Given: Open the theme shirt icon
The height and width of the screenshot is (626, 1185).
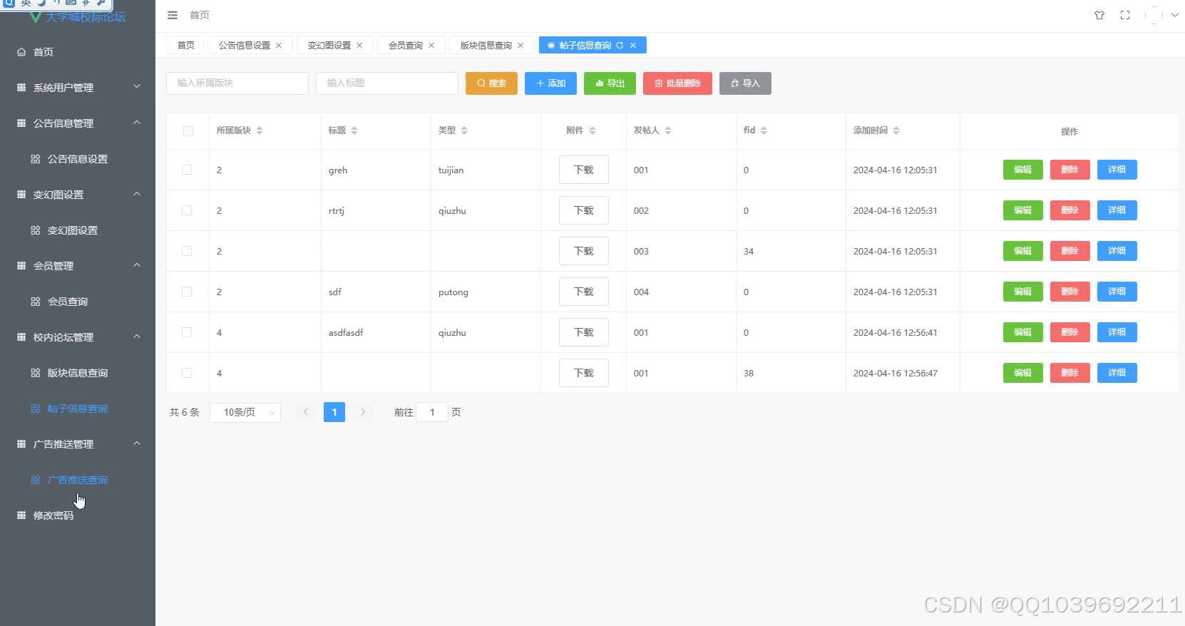Looking at the screenshot, I should (1099, 15).
